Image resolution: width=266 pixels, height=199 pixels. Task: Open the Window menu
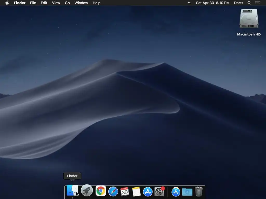point(81,3)
